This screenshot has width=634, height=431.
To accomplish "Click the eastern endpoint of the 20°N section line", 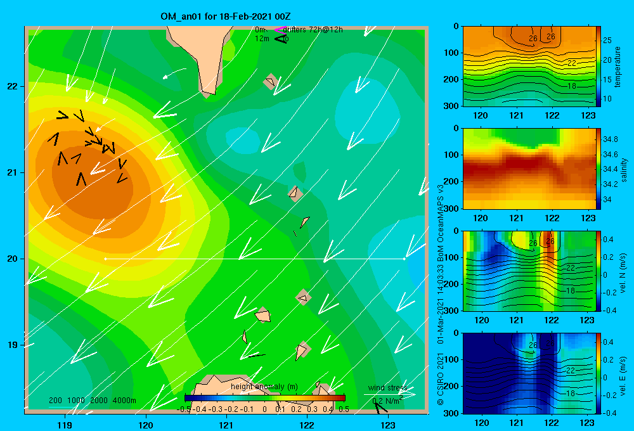I will [404, 259].
